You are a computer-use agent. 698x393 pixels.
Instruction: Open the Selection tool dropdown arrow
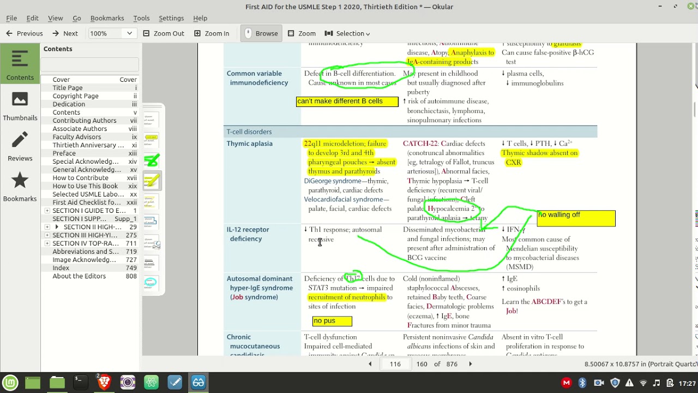tap(368, 34)
